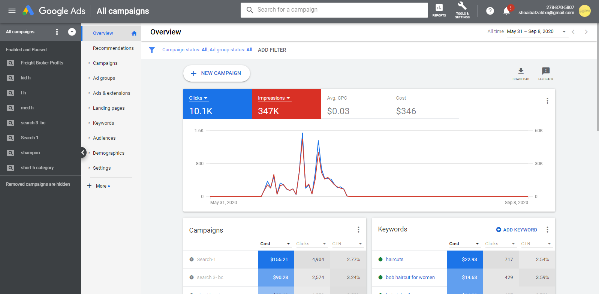The width and height of the screenshot is (599, 294).
Task: Open the notifications bell
Action: coord(506,11)
